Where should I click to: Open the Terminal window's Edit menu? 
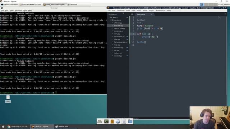click(6, 10)
